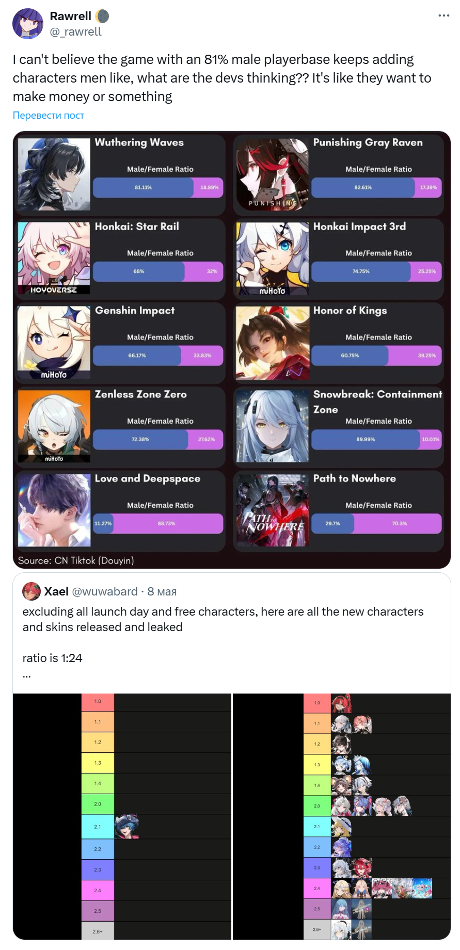Viewport: 460px width, 950px height.
Task: Open the right tier list image
Action: click(342, 816)
